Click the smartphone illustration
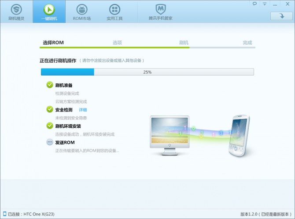Screen dimensions: 295x219 pos(239,135)
